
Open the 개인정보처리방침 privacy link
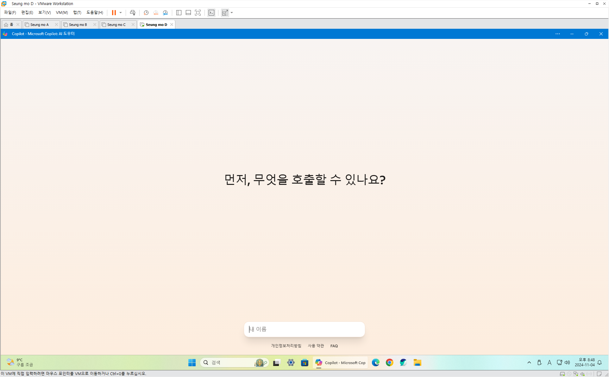pos(286,346)
